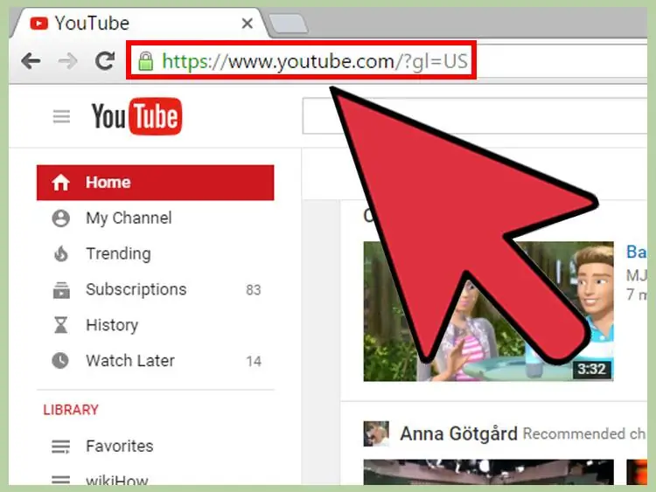This screenshot has width=656, height=492.
Task: Click the LIBRARY section heading
Action: pyautogui.click(x=71, y=410)
